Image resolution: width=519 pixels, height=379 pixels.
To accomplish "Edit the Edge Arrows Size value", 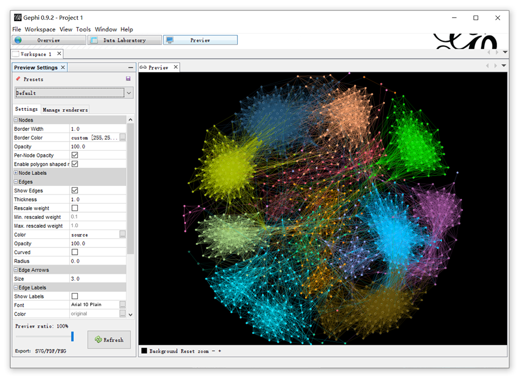I will pos(97,279).
